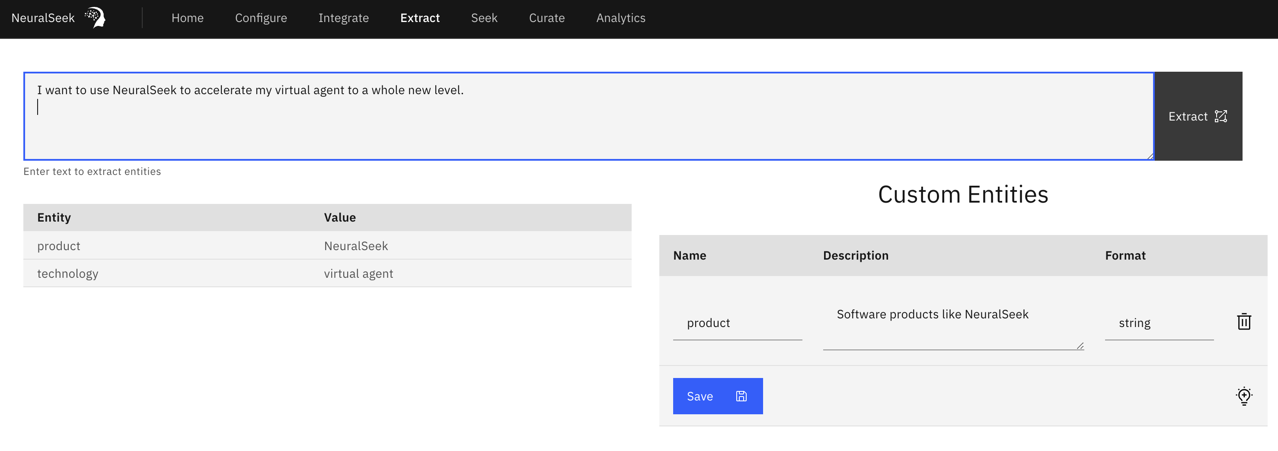Click the Name column header
The image size is (1278, 451).
click(x=690, y=255)
